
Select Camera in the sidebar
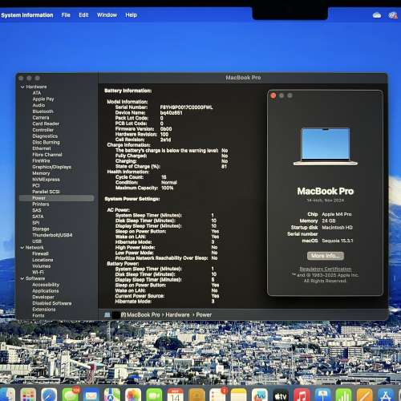point(41,118)
